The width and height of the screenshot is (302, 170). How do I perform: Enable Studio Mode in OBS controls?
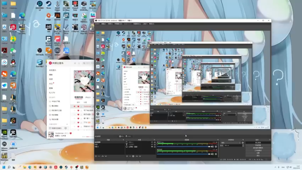tap(258, 150)
